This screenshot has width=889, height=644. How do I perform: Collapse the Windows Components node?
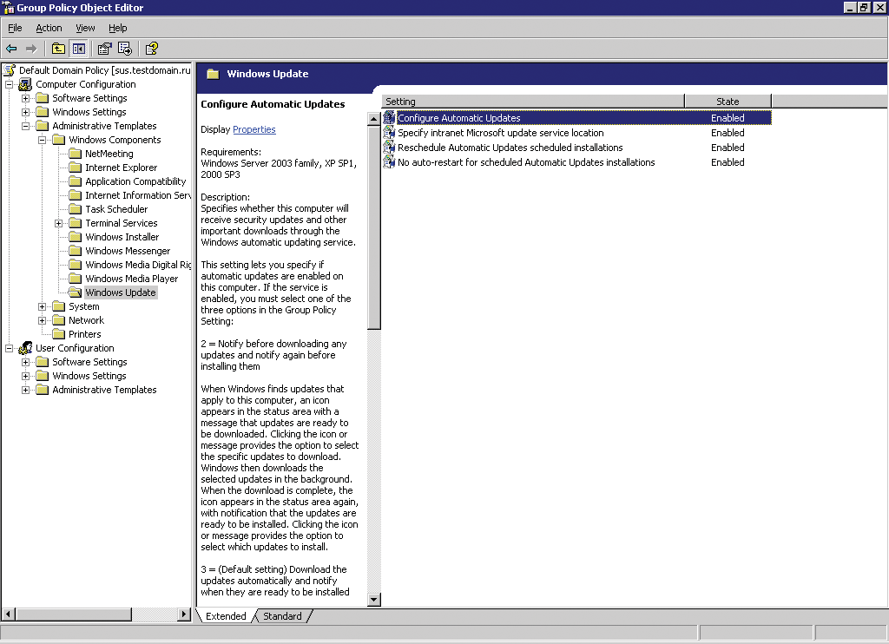point(42,140)
